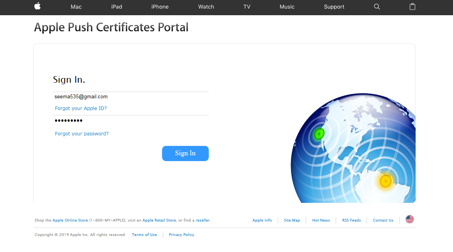Click Forgot your password link
This screenshot has width=453, height=252.
[x=82, y=134]
